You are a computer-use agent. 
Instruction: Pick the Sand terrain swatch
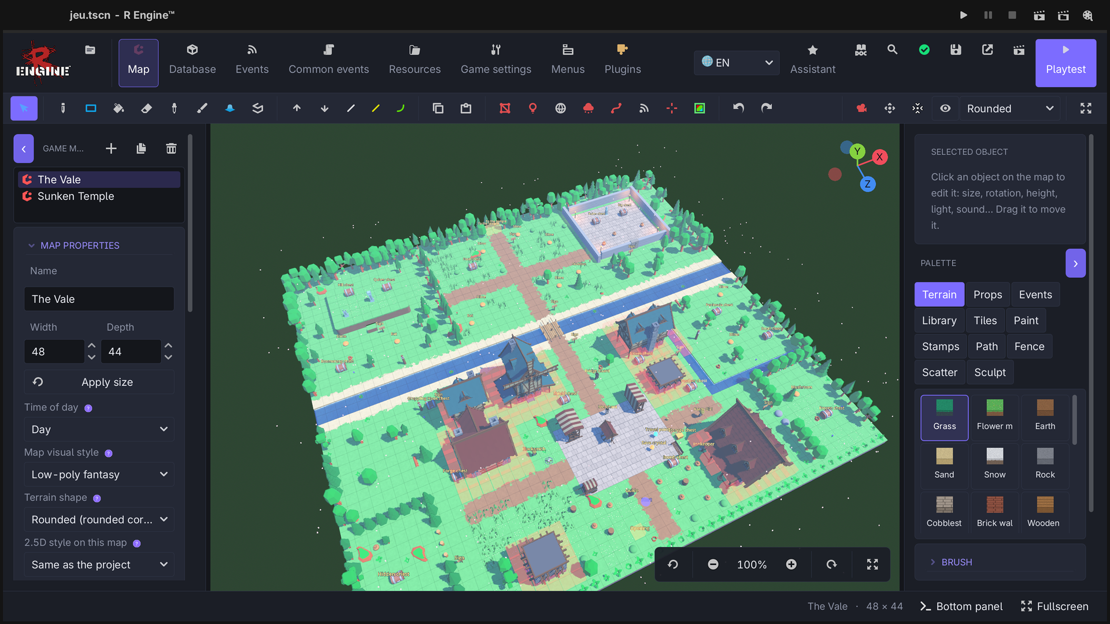tap(944, 465)
